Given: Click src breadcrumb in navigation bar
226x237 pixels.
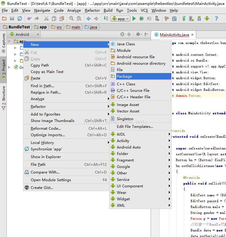Looking at the screenshot, I should point(57,27).
